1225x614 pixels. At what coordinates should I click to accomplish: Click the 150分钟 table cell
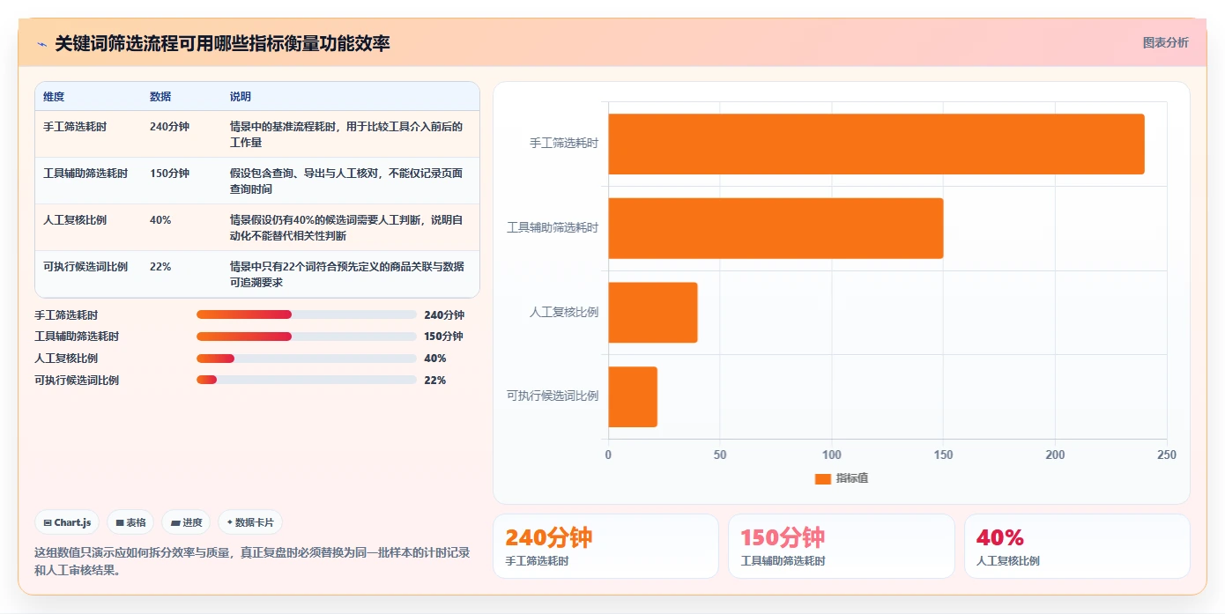point(169,174)
